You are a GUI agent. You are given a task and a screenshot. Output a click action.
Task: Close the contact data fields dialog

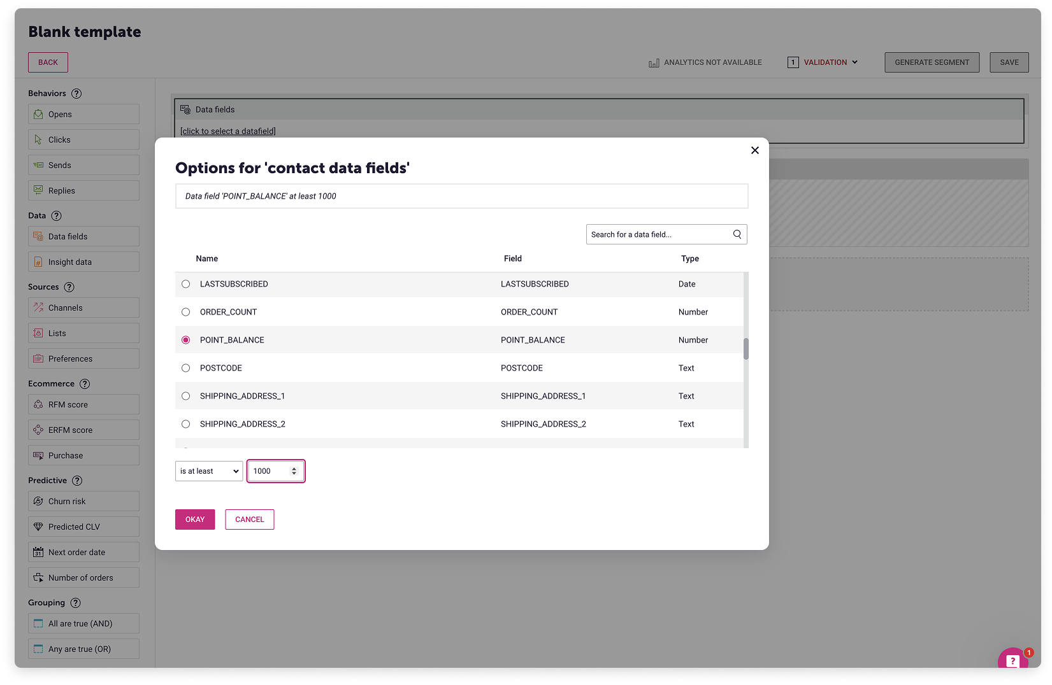point(754,150)
